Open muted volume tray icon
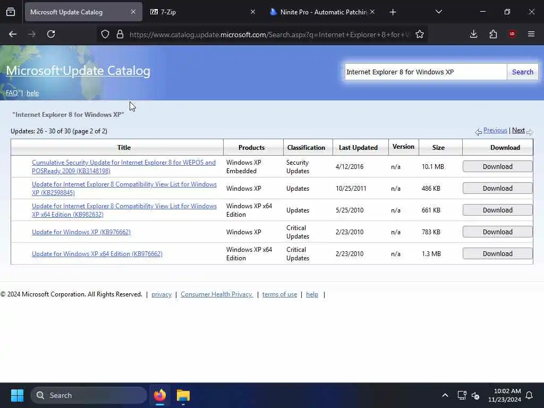544x408 pixels. 475,395
